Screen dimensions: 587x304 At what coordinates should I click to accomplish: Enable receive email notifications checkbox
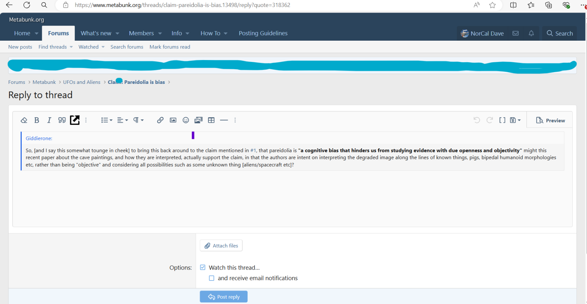(x=212, y=278)
